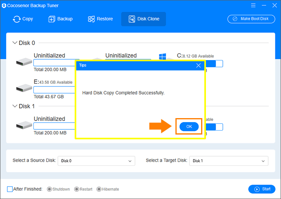
Task: Click the play icon inside Start button
Action: tap(257, 189)
